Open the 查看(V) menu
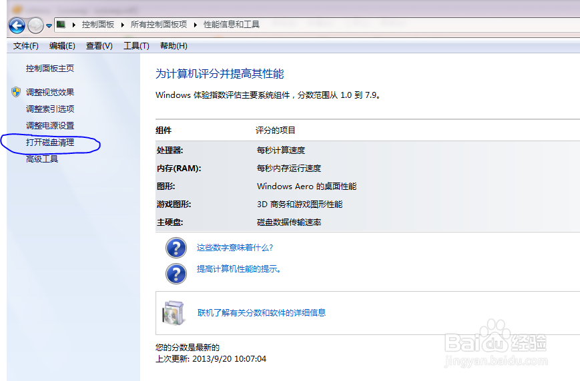The image size is (580, 381). (99, 46)
